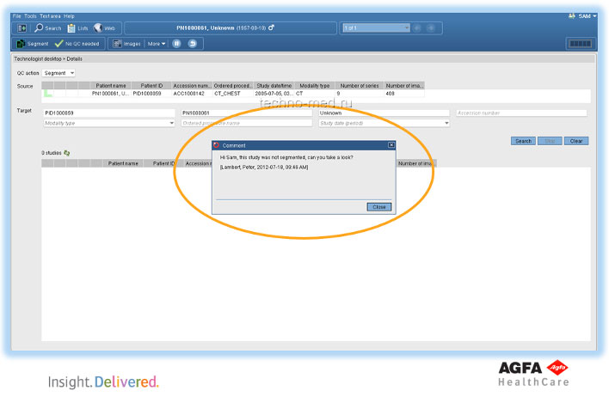Open the '1 of 1' study selector
The width and height of the screenshot is (609, 403).
click(376, 28)
